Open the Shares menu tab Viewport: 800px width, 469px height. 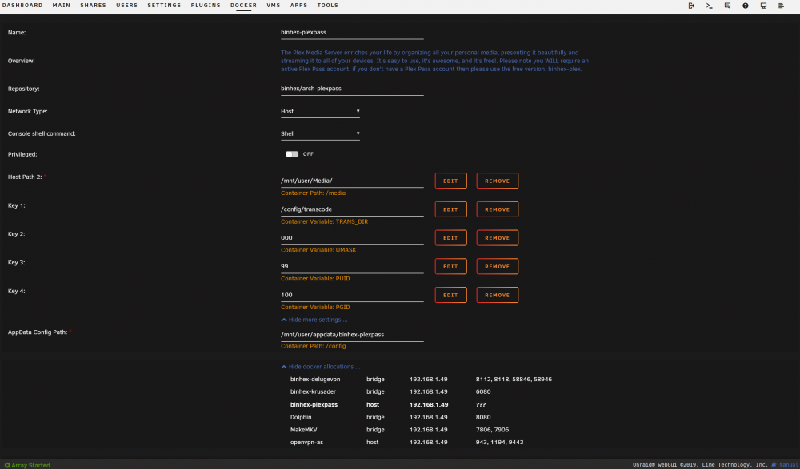(x=93, y=5)
